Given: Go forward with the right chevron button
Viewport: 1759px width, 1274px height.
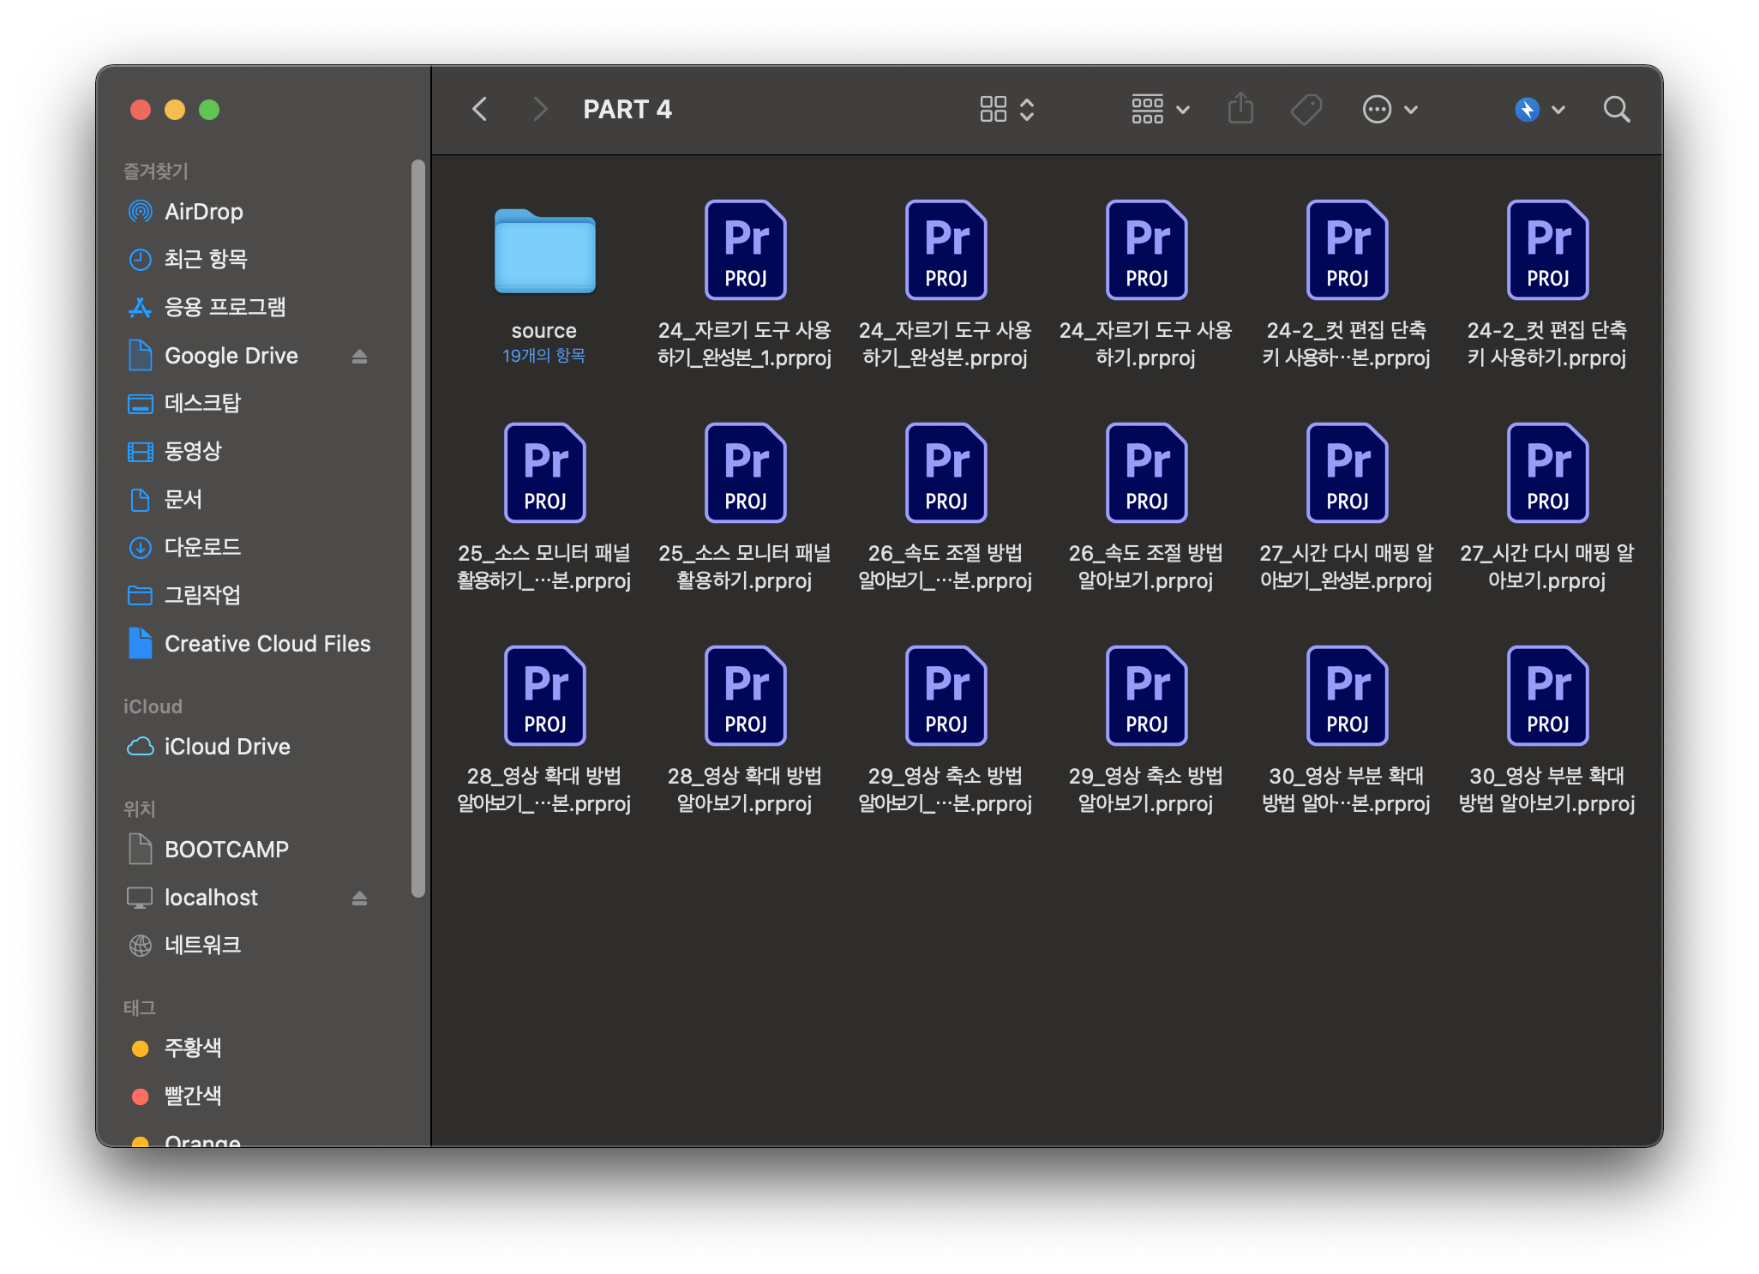Looking at the screenshot, I should 539,109.
